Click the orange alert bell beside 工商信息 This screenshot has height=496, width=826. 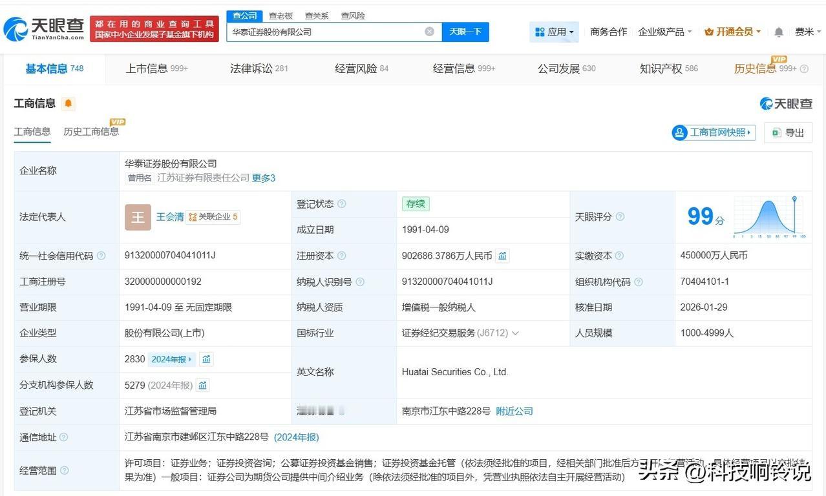pos(69,103)
